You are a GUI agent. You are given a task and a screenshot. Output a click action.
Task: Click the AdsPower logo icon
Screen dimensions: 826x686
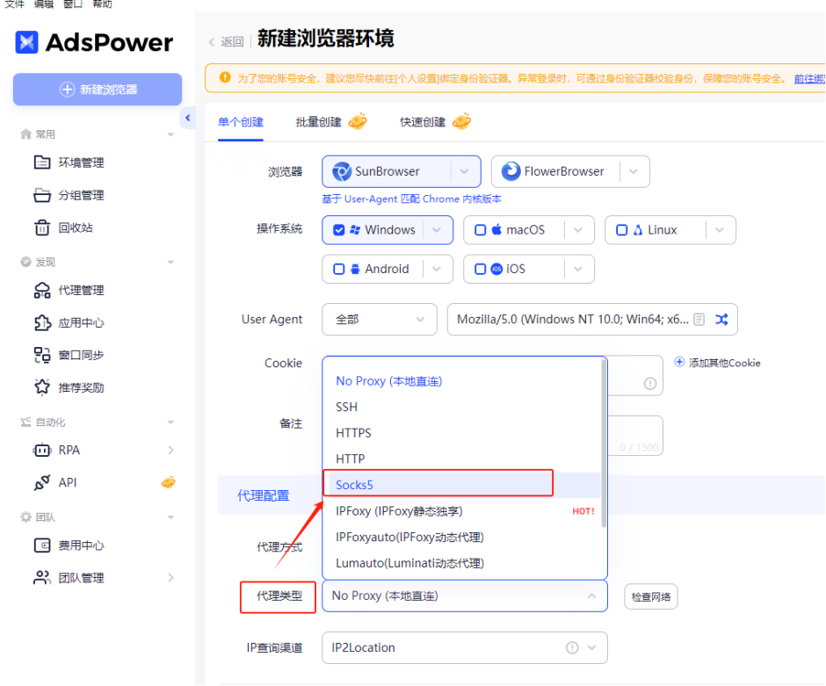[x=26, y=42]
